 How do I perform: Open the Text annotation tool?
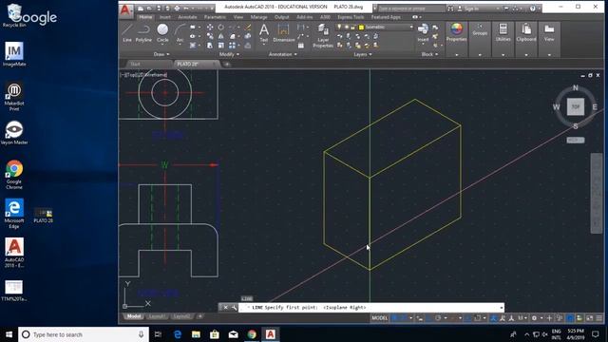(264, 32)
